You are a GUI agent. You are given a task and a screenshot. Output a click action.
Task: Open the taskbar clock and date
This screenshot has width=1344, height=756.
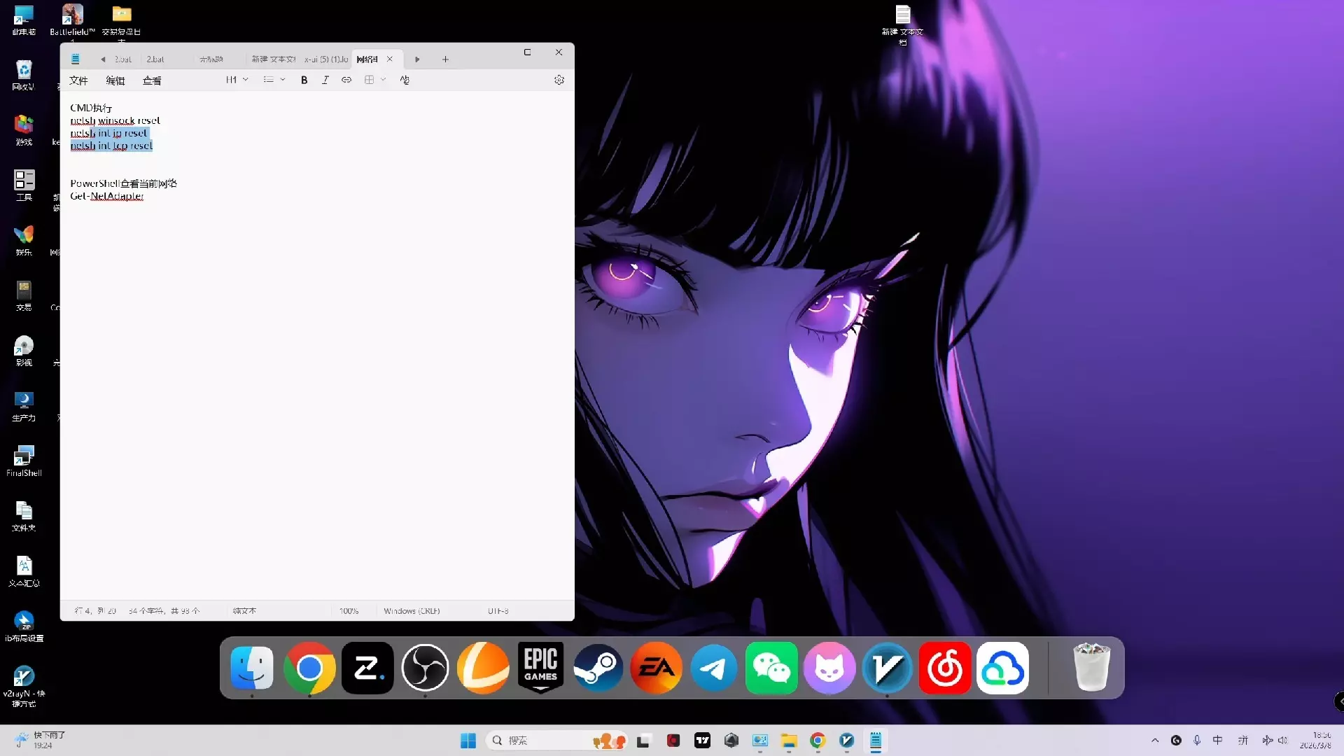coord(1315,741)
